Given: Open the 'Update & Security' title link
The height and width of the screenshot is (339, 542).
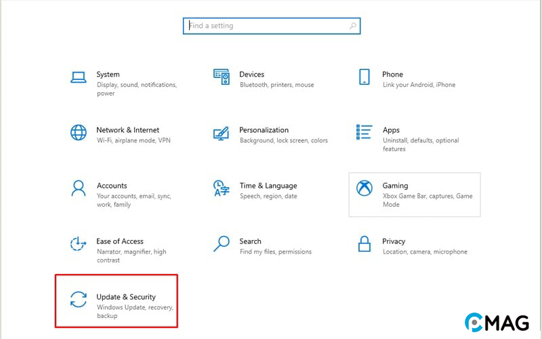Looking at the screenshot, I should coord(126,297).
